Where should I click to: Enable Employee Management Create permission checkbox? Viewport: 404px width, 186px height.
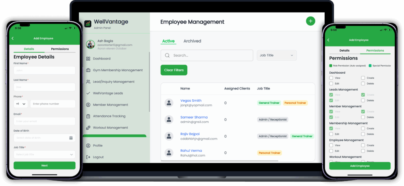[363, 145]
